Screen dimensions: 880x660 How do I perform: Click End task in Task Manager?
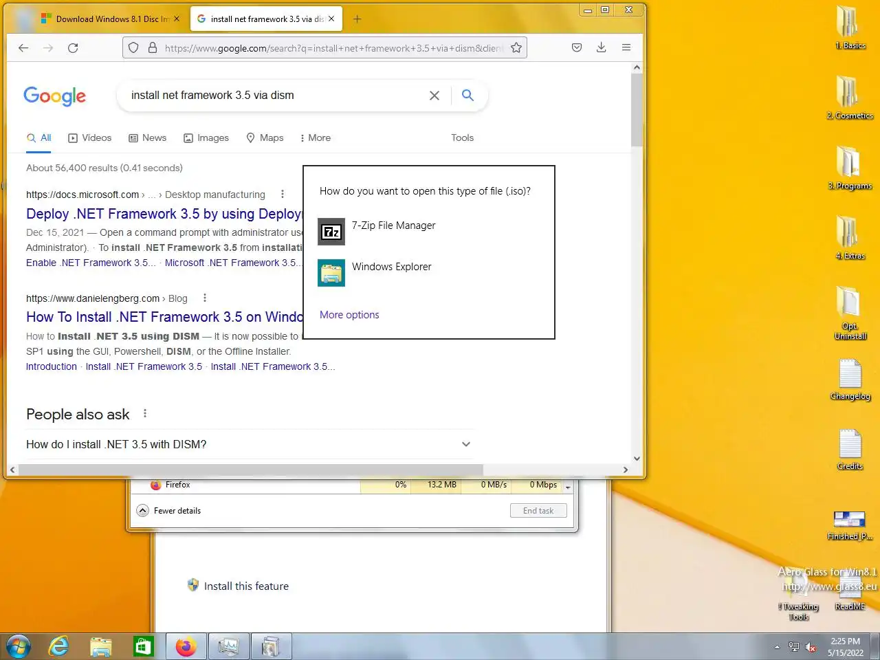click(x=538, y=511)
